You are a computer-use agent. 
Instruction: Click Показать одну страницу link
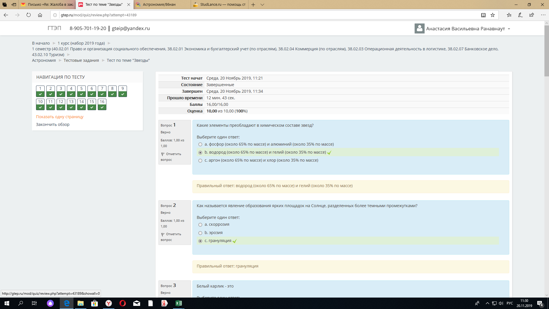[59, 117]
